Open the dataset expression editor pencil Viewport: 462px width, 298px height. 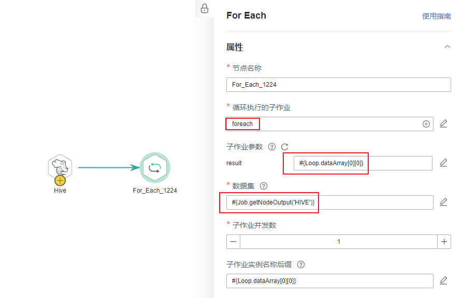(443, 202)
